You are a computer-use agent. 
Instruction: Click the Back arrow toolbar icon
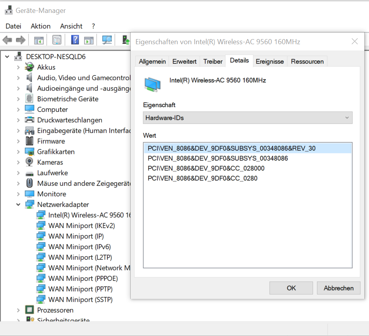click(7, 40)
